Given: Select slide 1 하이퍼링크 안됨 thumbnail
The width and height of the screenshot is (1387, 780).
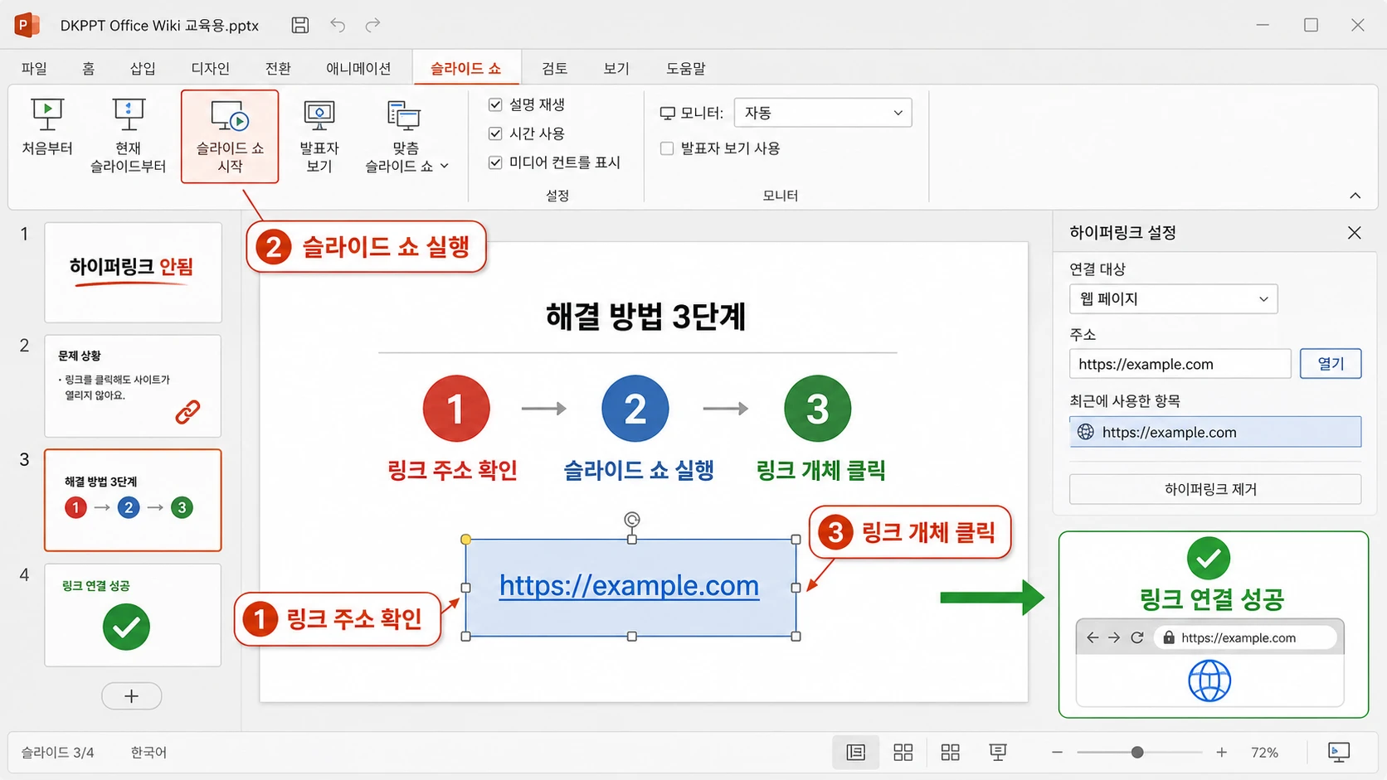Looking at the screenshot, I should [x=133, y=272].
